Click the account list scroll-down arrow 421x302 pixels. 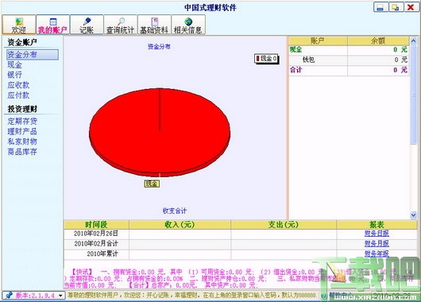click(x=413, y=215)
